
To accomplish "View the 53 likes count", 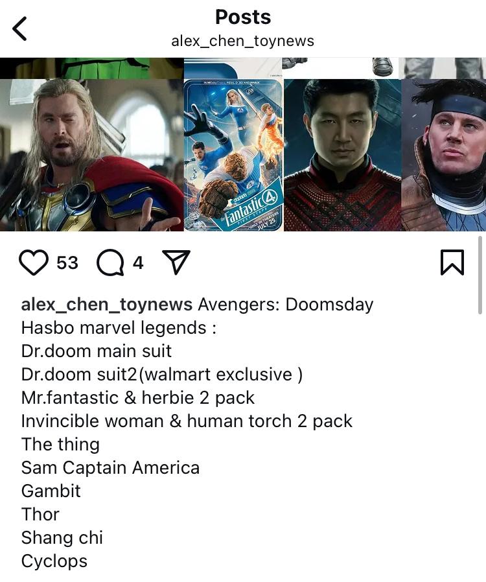I will (67, 262).
